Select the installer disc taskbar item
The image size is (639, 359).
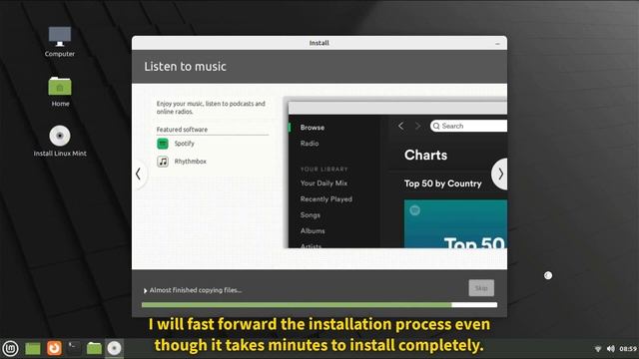coord(114,348)
